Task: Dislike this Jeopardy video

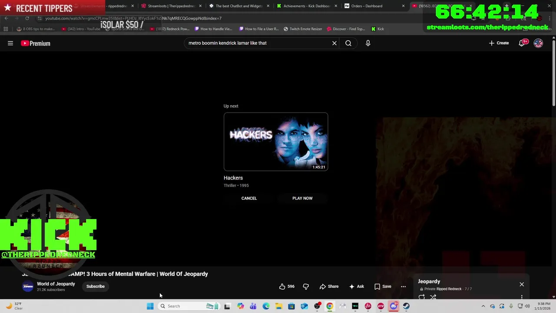Action: [306, 286]
